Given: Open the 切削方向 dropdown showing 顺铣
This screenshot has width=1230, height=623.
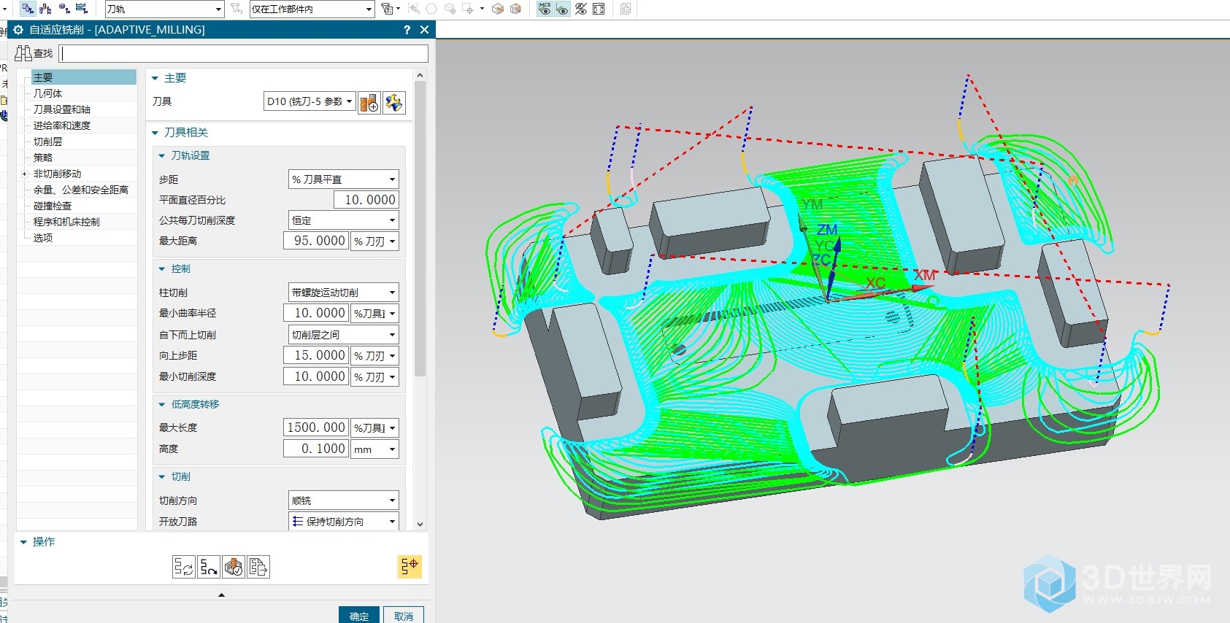Looking at the screenshot, I should 343,500.
